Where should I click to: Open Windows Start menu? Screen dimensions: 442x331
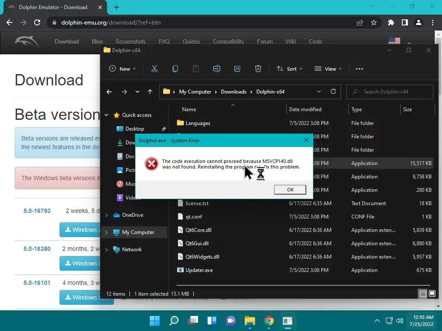(x=155, y=321)
